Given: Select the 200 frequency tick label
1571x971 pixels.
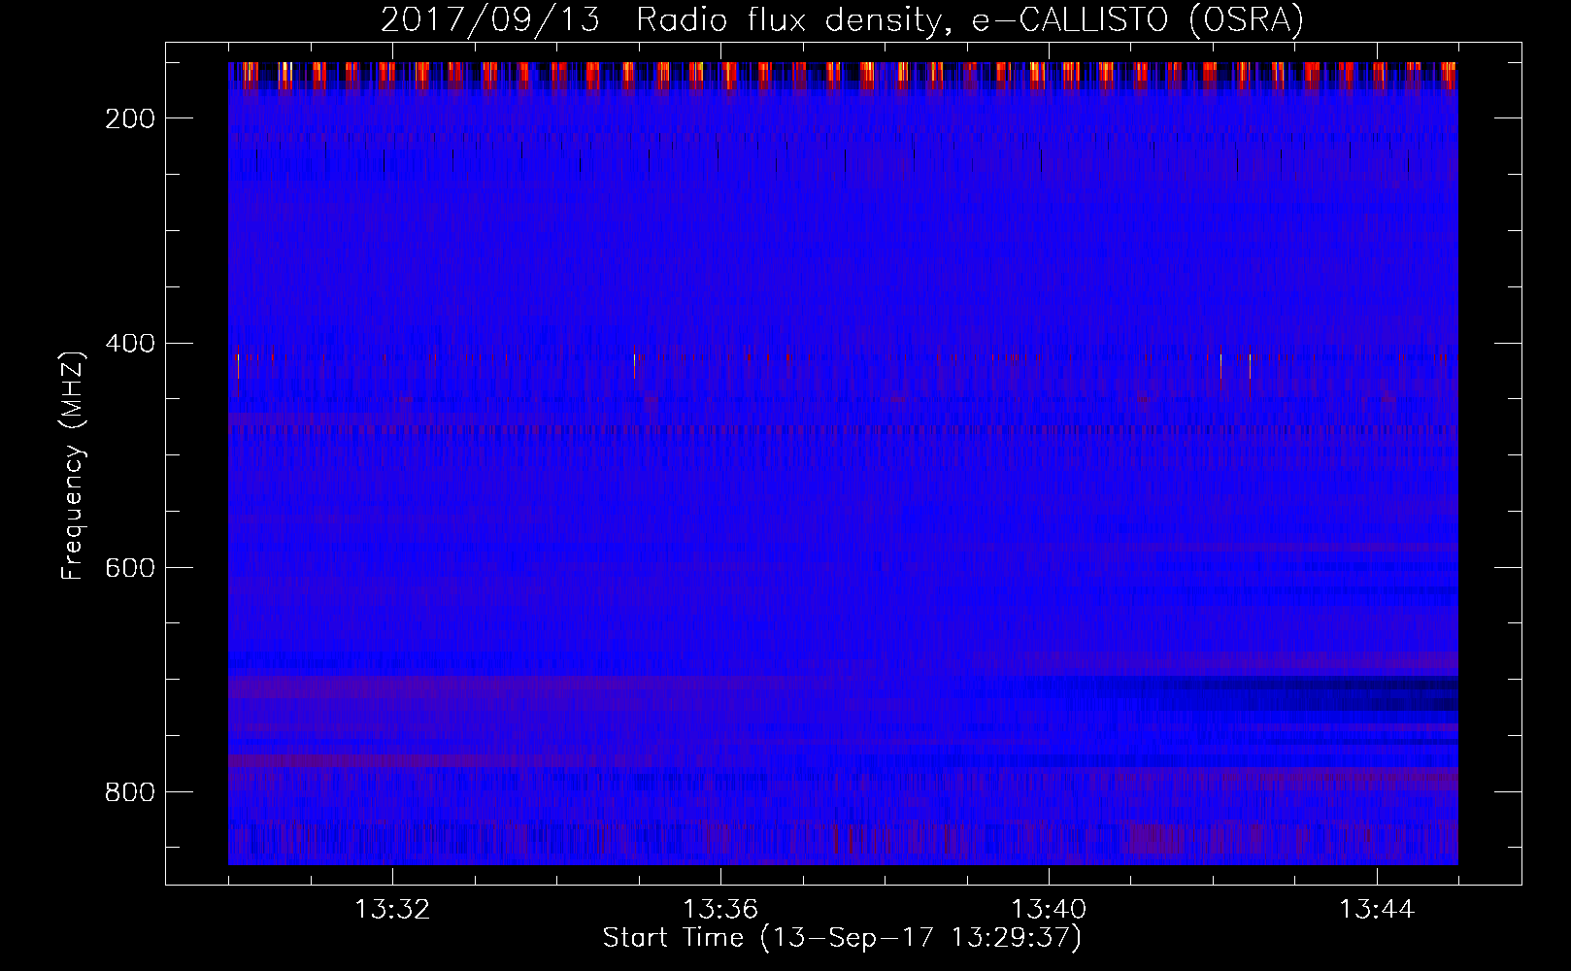Looking at the screenshot, I should click(x=129, y=118).
